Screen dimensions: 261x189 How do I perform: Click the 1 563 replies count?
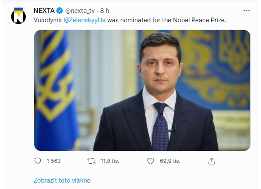(x=54, y=161)
